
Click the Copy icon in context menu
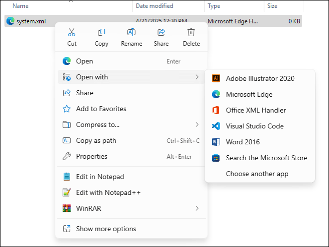[101, 33]
